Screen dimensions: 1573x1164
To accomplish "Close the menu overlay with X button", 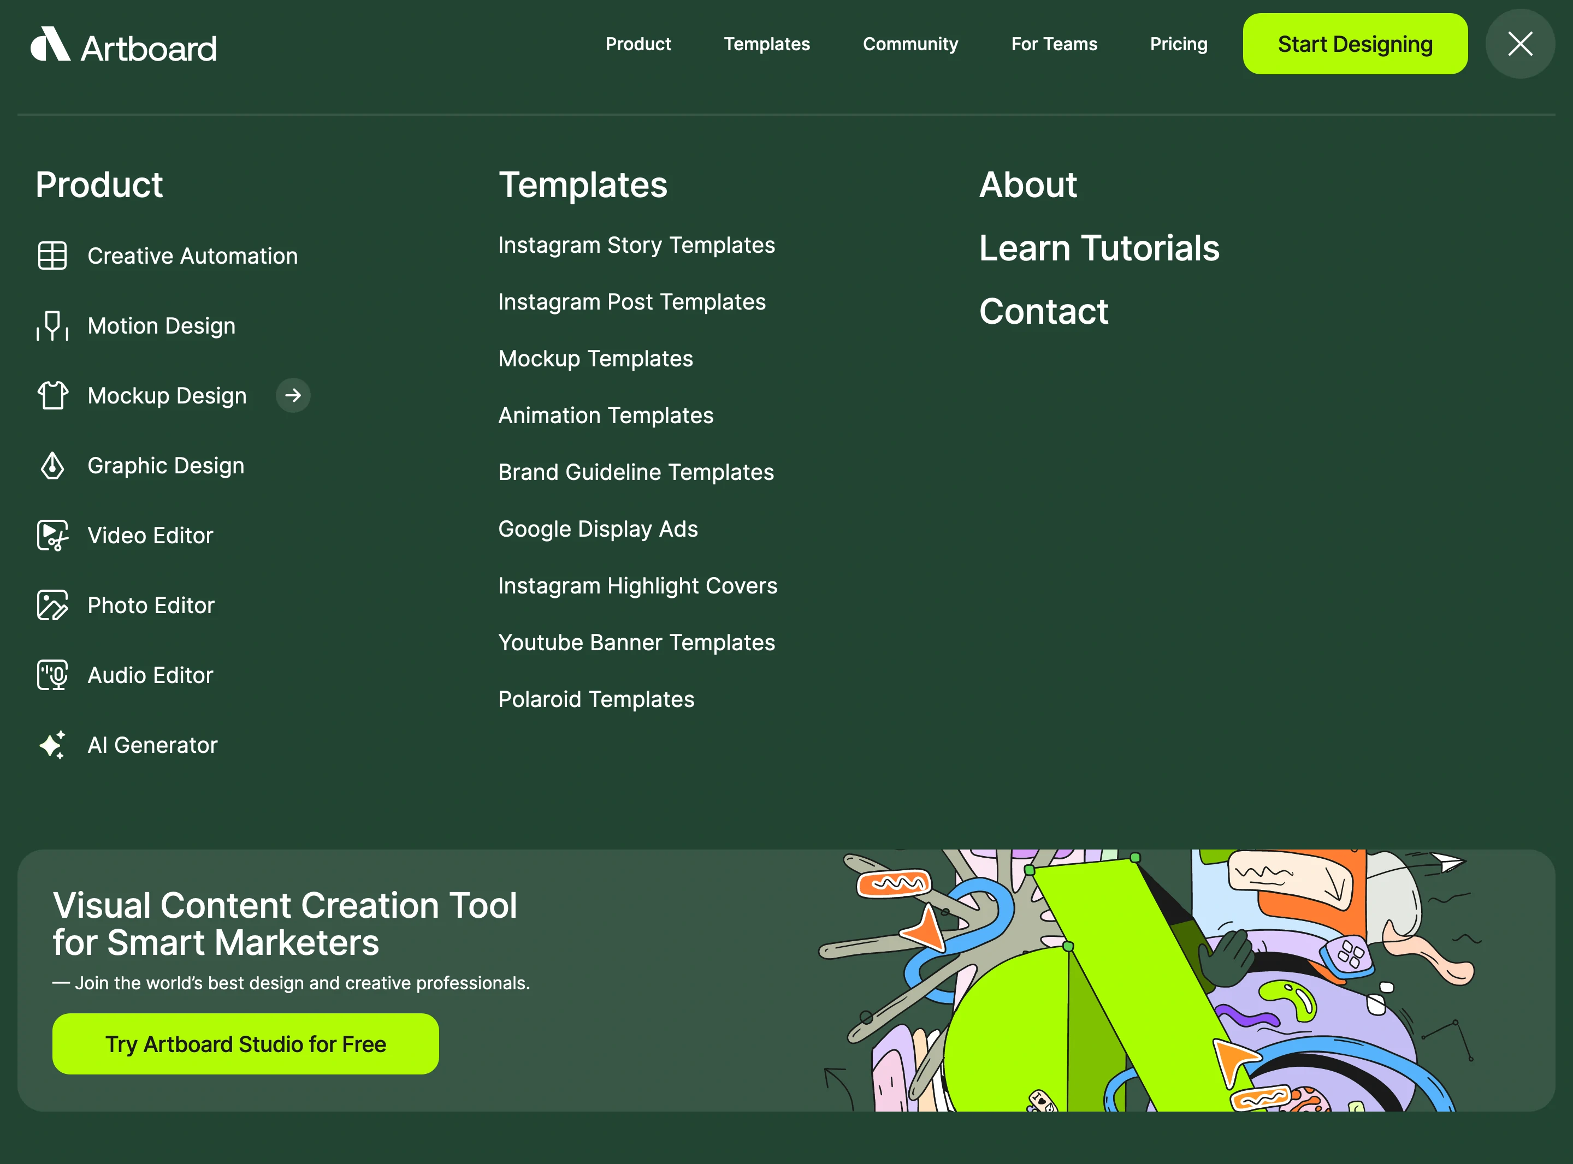I will click(x=1520, y=44).
